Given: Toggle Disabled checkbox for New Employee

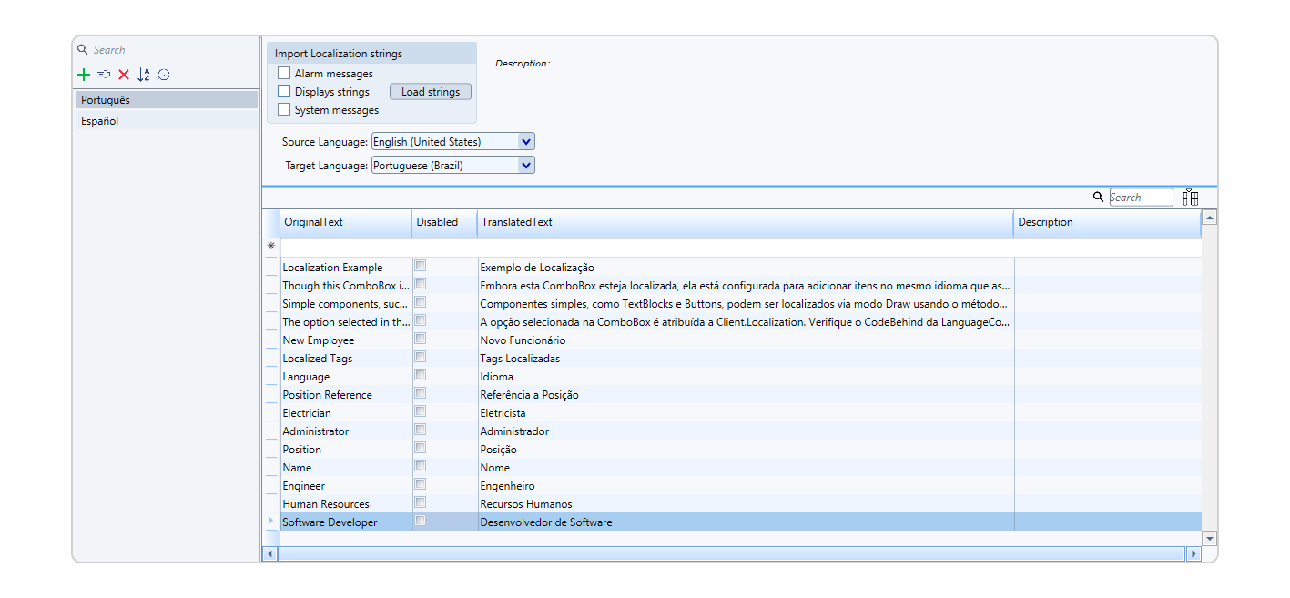Looking at the screenshot, I should (x=420, y=339).
